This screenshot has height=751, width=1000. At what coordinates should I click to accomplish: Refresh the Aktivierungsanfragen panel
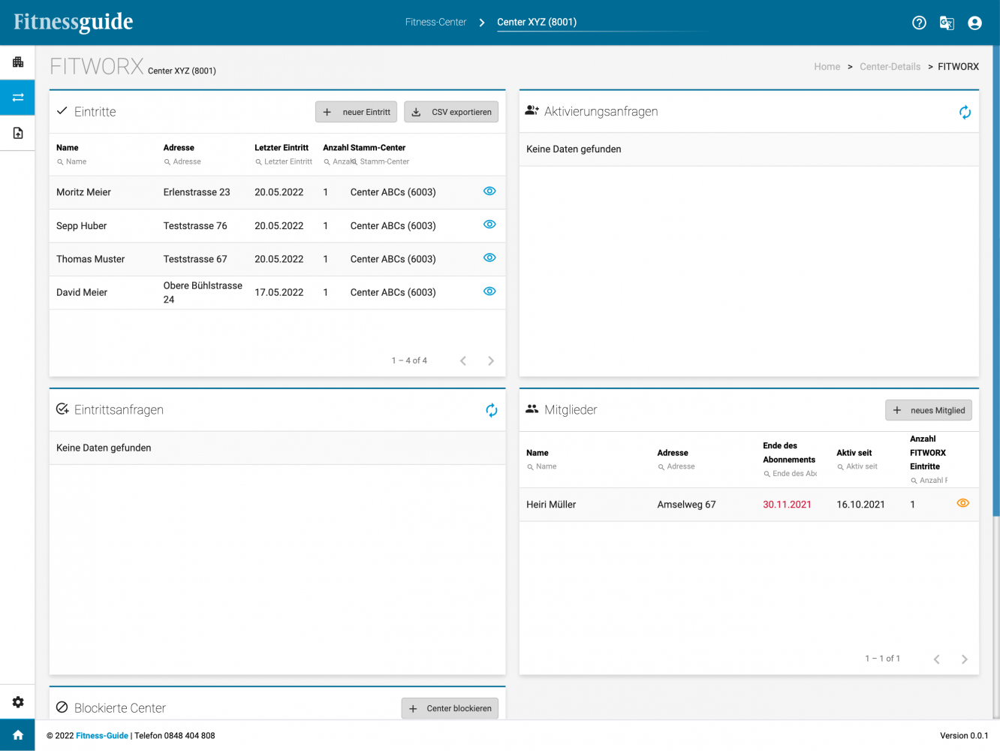tap(965, 112)
